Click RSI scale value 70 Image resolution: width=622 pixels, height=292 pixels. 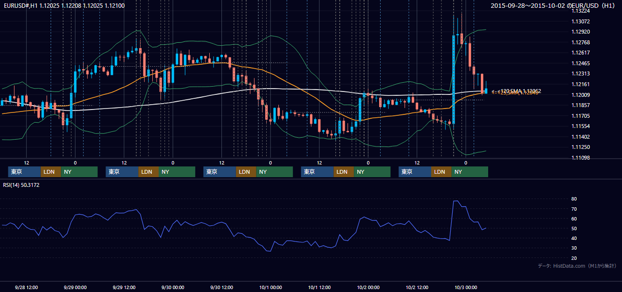(574, 209)
